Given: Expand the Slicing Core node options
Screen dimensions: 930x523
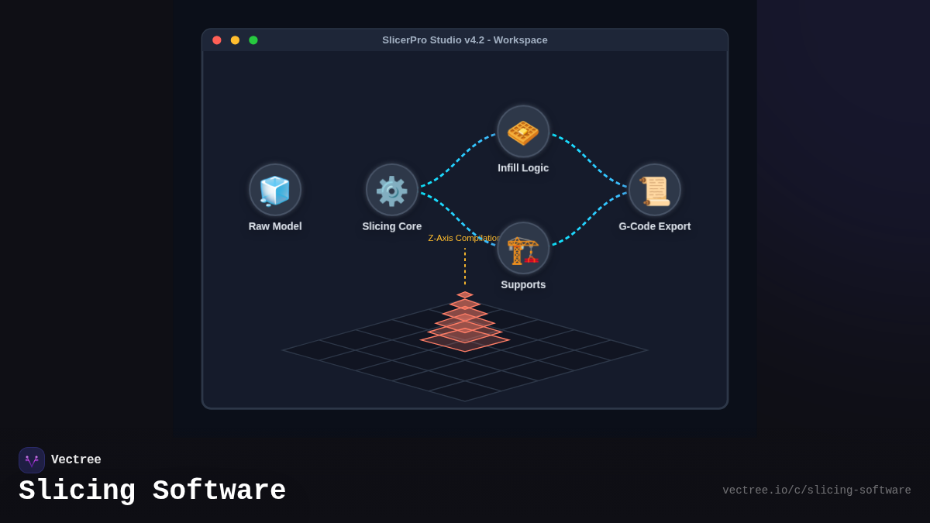Looking at the screenshot, I should click(391, 188).
